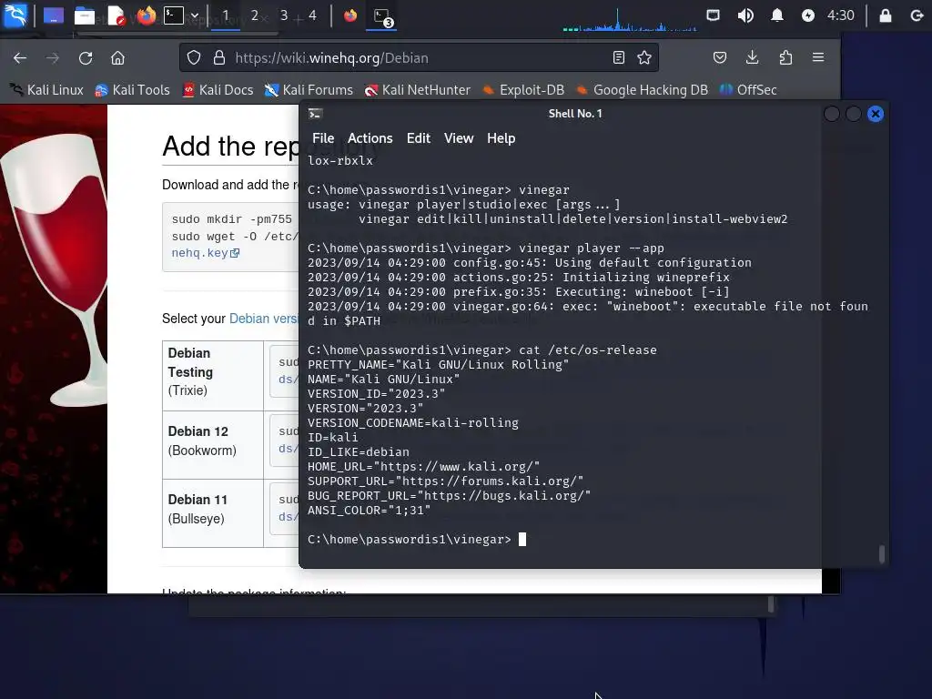Click the tracking protection shield icon

pyautogui.click(x=194, y=57)
